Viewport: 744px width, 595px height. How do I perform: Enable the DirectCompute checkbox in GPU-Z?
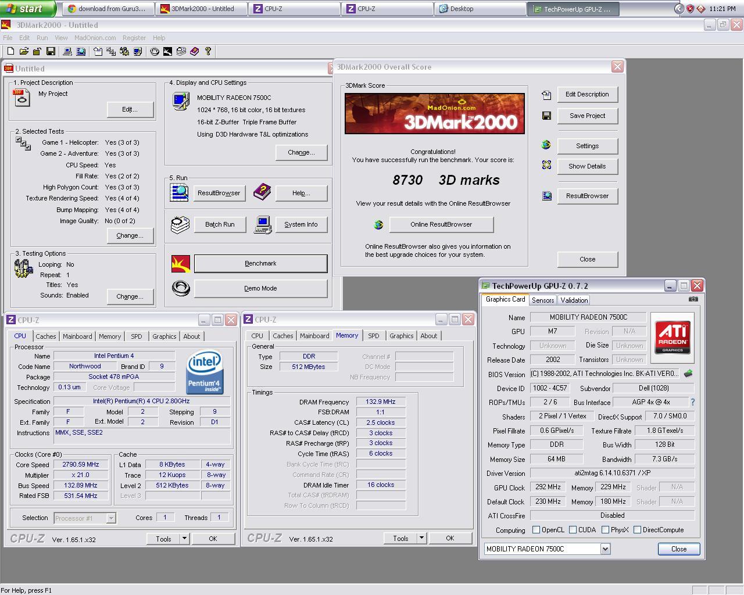[637, 530]
